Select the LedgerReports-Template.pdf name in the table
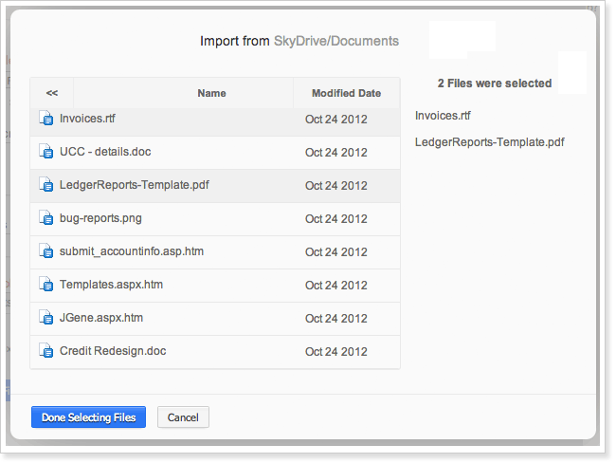 135,185
